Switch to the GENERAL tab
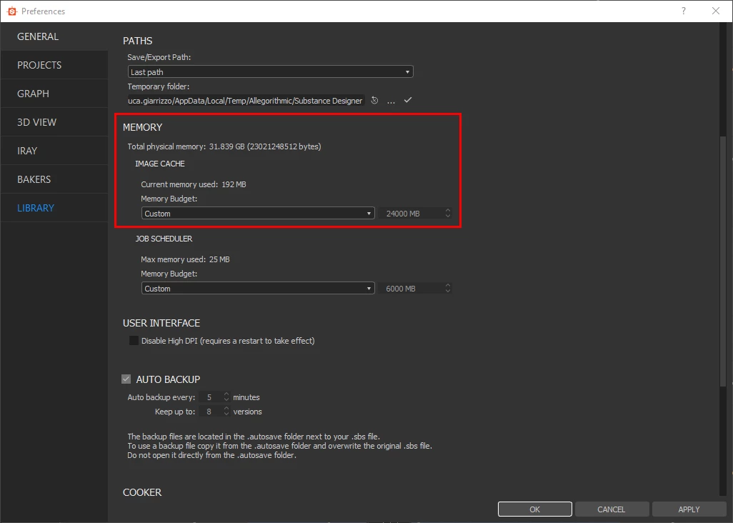The width and height of the screenshot is (733, 523). click(x=54, y=36)
